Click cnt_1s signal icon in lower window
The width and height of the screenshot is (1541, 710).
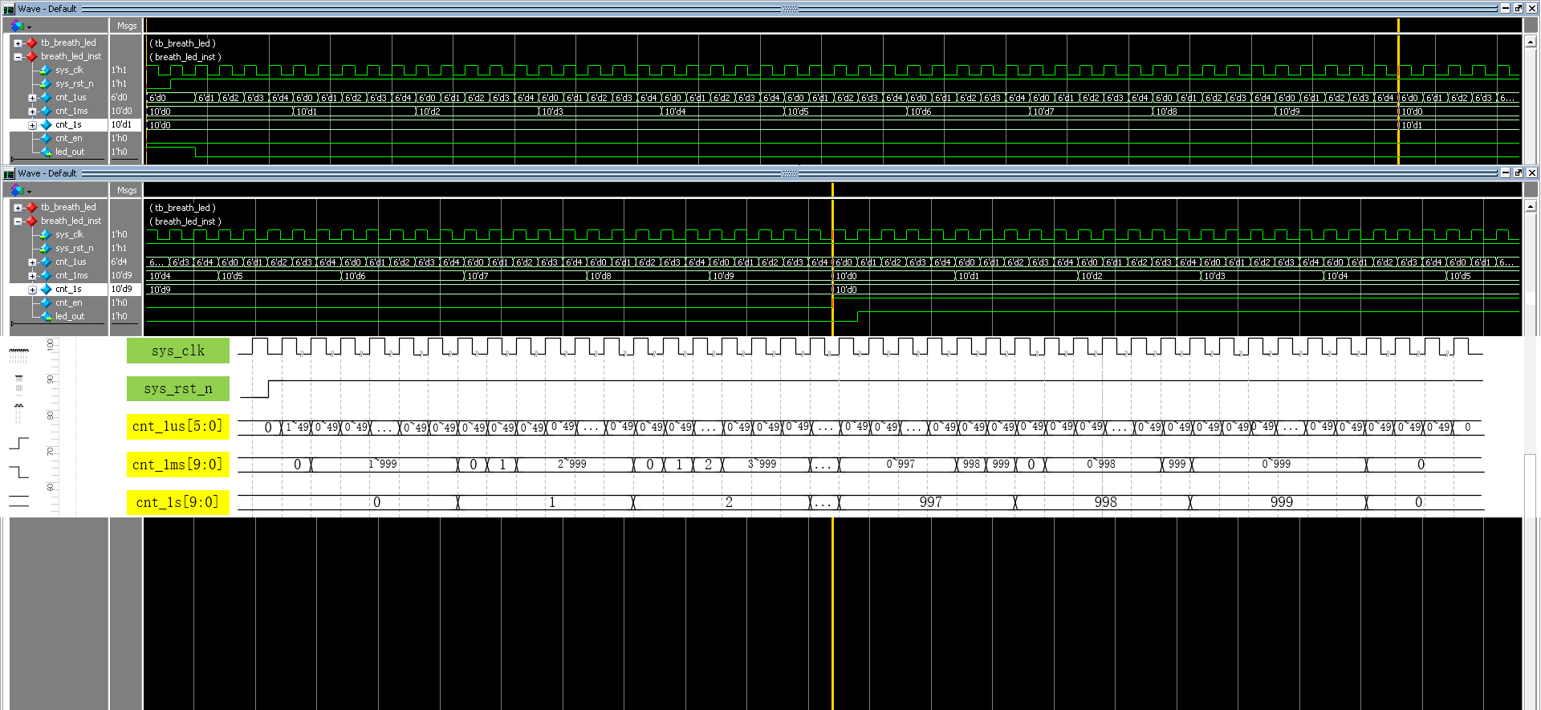click(46, 289)
